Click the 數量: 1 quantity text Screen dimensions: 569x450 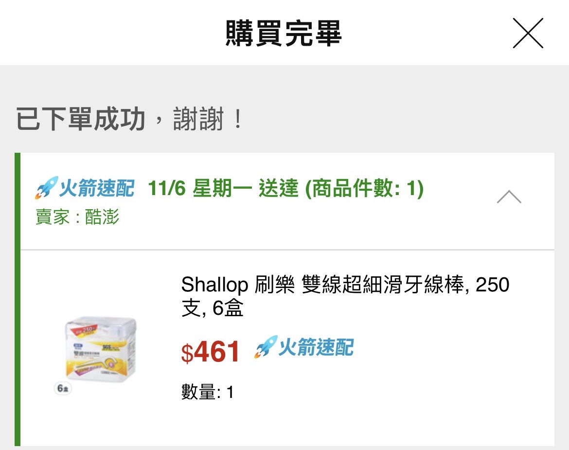(208, 392)
